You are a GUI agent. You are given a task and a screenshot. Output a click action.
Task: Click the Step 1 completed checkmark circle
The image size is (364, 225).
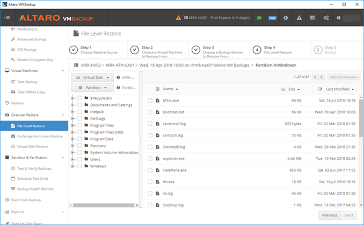click(74, 50)
